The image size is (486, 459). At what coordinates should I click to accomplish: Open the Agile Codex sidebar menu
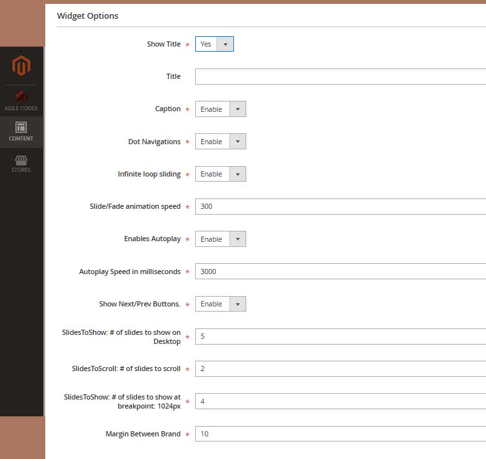[x=21, y=101]
